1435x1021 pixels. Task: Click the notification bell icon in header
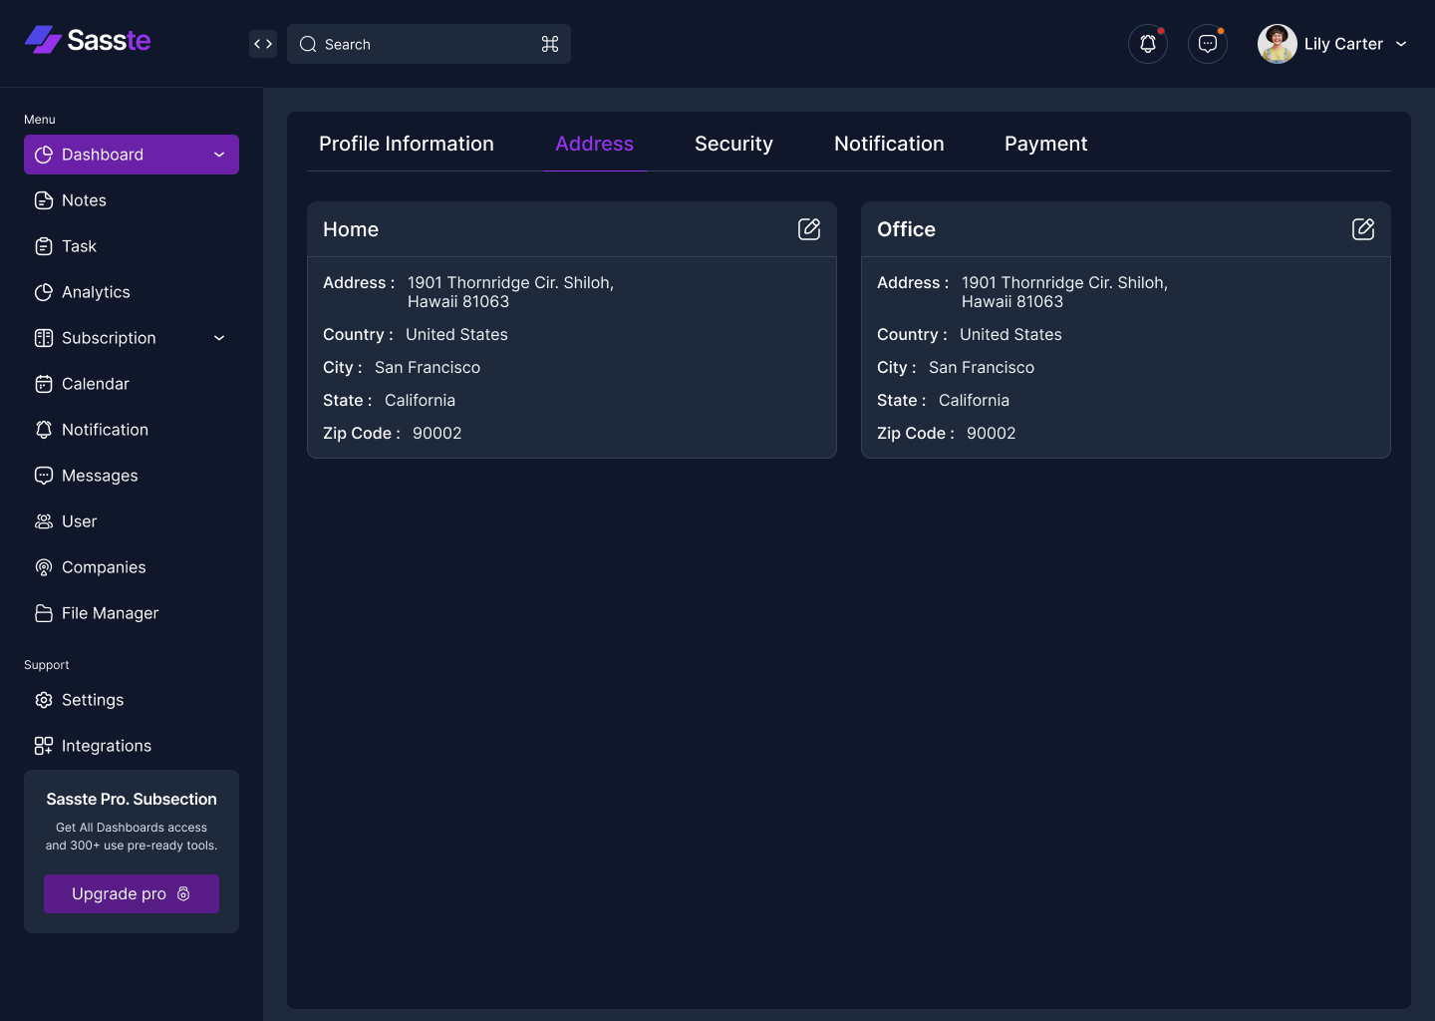(1148, 44)
